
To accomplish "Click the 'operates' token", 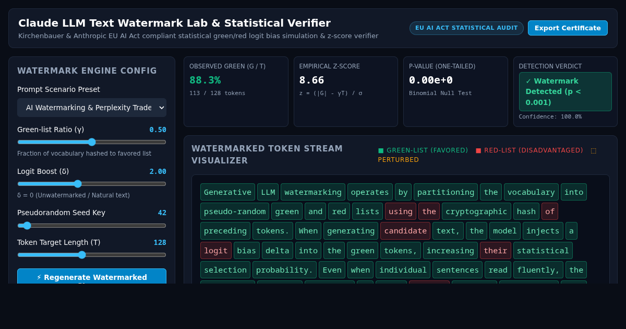I will pos(370,192).
